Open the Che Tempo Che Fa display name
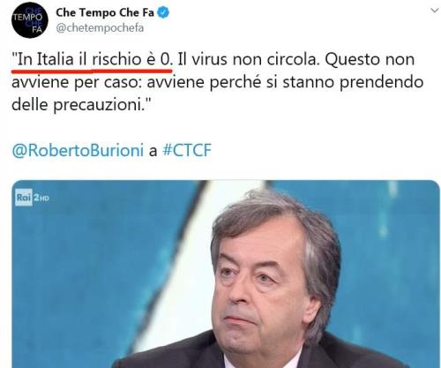This screenshot has height=368, width=441. pos(105,12)
